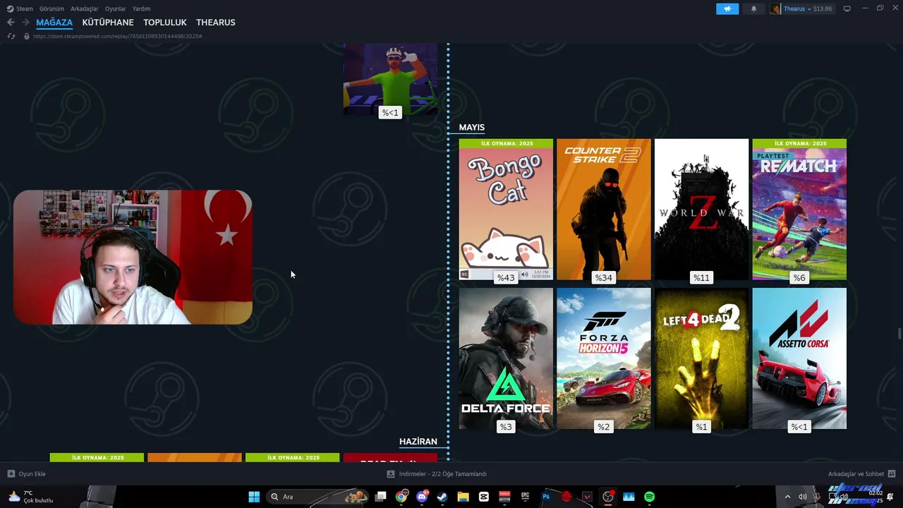Viewport: 903px width, 508px height.
Task: Click the İndirmeler download icon
Action: (x=391, y=474)
